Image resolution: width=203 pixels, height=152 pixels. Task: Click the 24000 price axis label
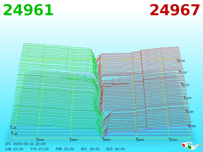click(74, 140)
